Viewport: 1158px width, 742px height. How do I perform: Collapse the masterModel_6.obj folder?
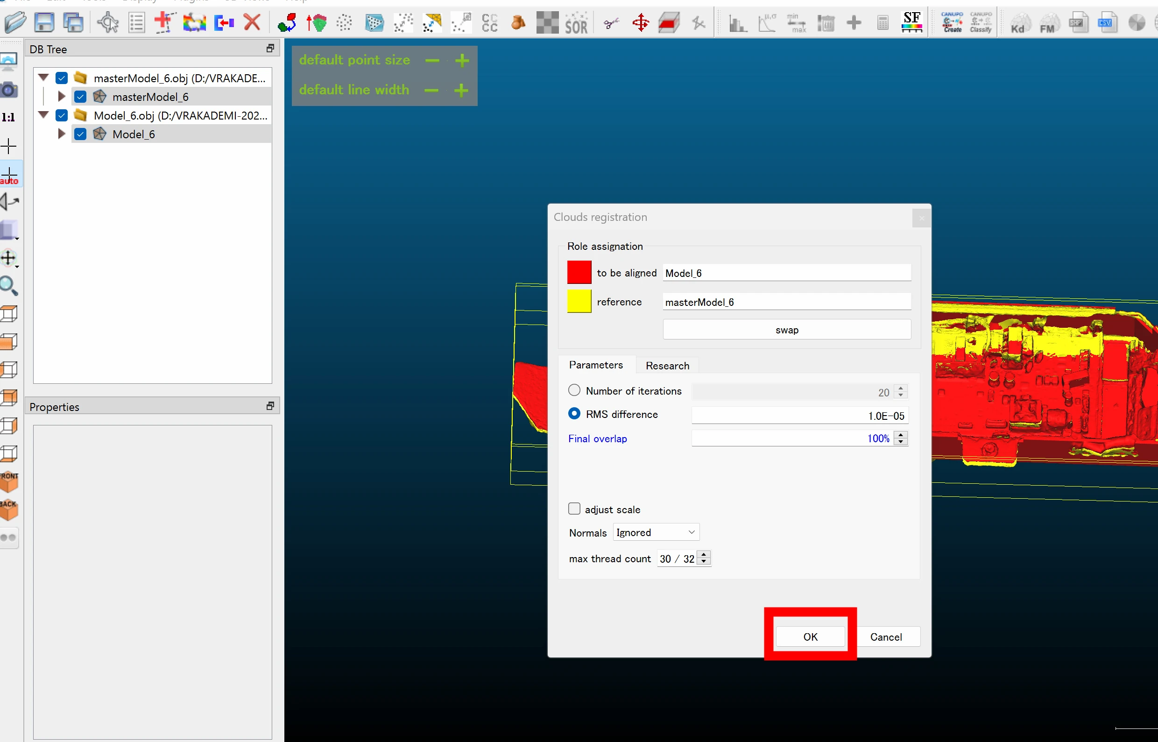click(x=44, y=78)
